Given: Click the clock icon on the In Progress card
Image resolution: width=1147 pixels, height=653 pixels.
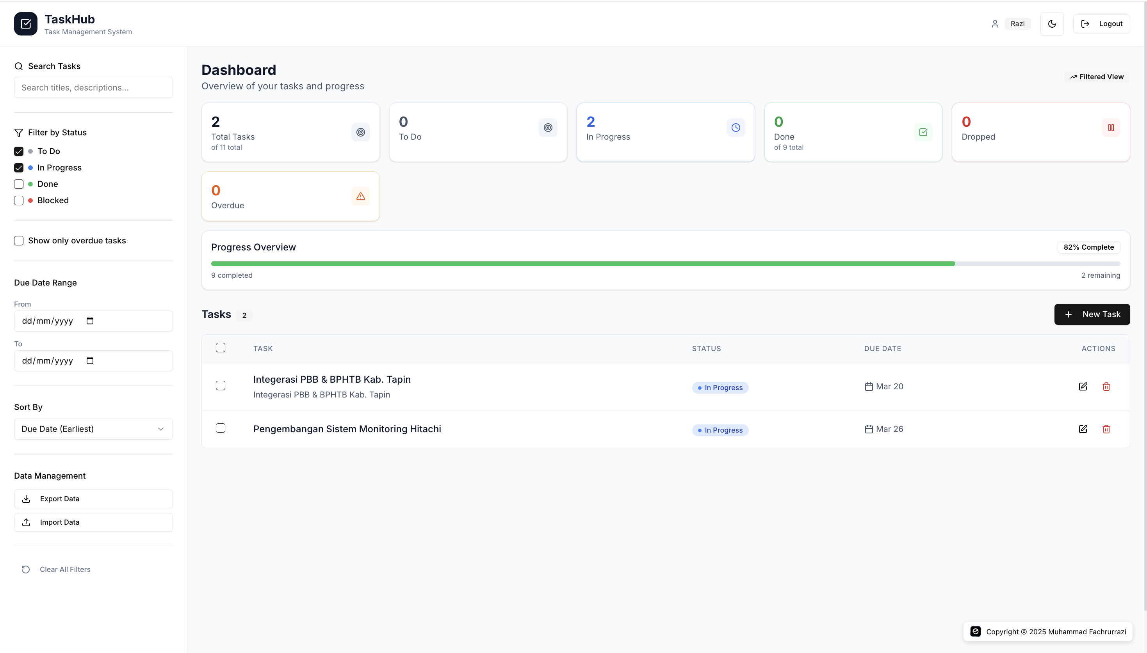Looking at the screenshot, I should (x=735, y=128).
